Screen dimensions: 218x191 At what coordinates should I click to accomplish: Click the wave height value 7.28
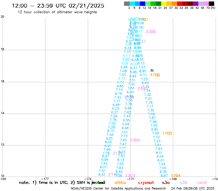[x=111, y=127]
